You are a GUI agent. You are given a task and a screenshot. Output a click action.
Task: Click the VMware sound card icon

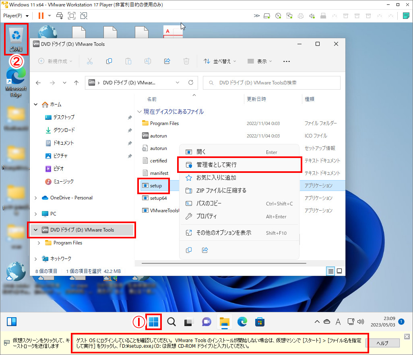click(312, 16)
